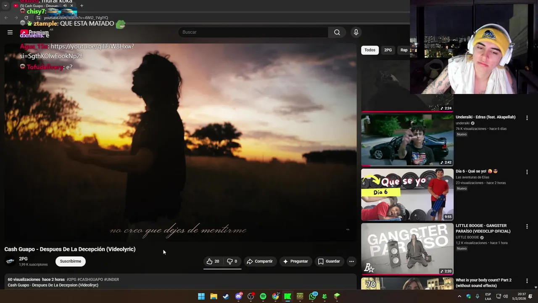This screenshot has height=303, width=538.
Task: Select the Rap filter chip
Action: (x=403, y=50)
